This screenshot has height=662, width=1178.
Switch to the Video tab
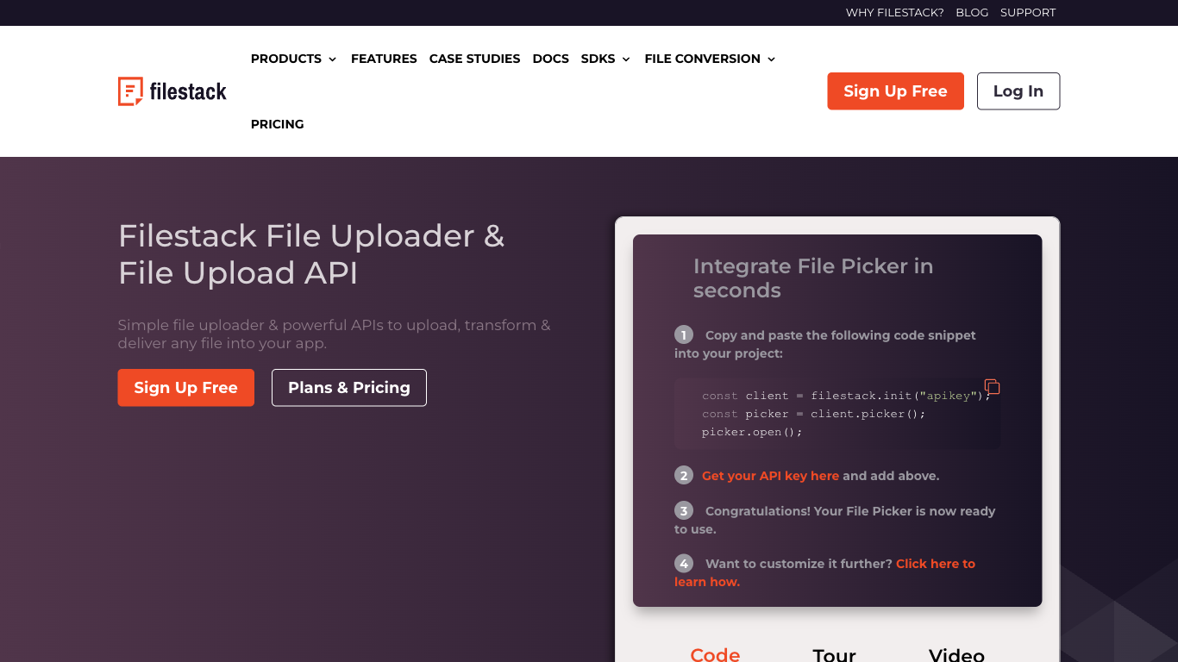pyautogui.click(x=956, y=655)
